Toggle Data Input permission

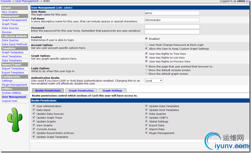click(34, 110)
